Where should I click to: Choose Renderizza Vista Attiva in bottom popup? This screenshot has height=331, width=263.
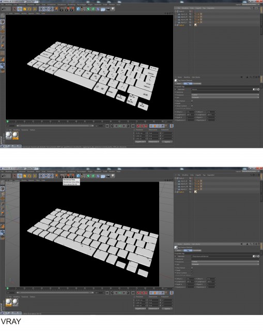pyautogui.click(x=71, y=182)
